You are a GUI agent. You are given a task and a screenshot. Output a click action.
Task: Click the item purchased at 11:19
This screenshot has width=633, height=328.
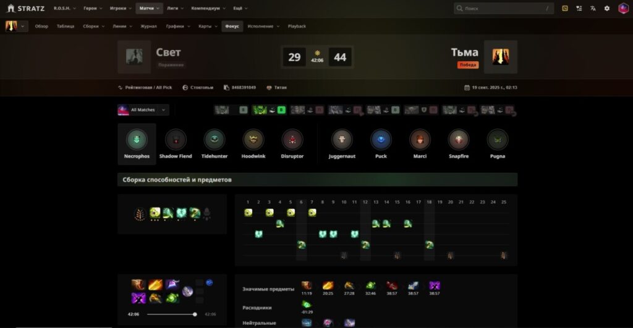(x=307, y=285)
